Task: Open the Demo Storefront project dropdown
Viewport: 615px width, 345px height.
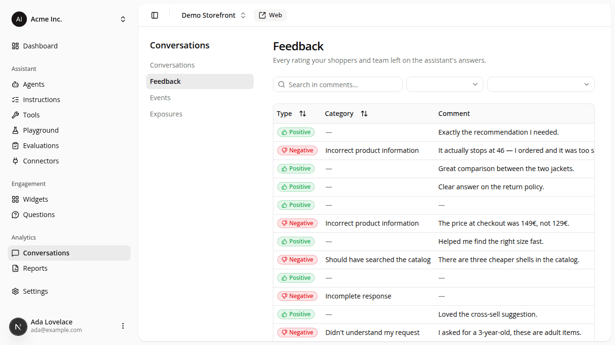Action: pyautogui.click(x=213, y=15)
